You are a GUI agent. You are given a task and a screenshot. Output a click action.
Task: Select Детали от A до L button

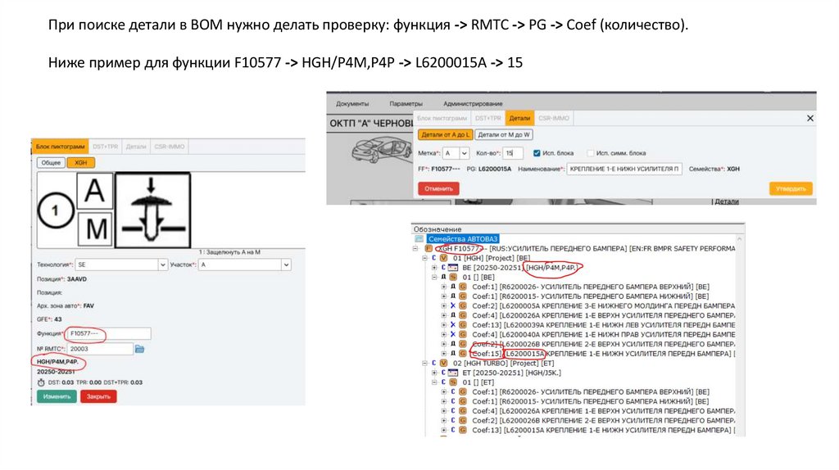(x=445, y=135)
